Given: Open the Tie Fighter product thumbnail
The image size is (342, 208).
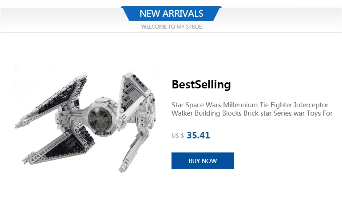Looking at the screenshot, I should (86, 118).
